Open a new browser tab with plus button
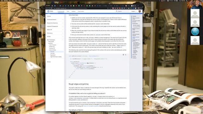 coord(138,6)
